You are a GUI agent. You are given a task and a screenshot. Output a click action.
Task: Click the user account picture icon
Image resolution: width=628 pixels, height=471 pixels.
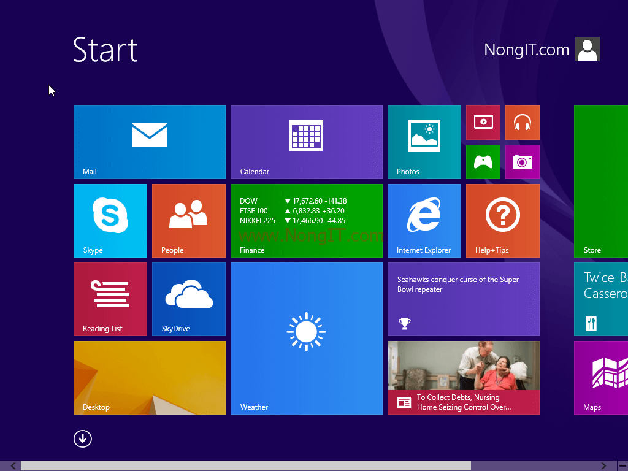coord(587,49)
